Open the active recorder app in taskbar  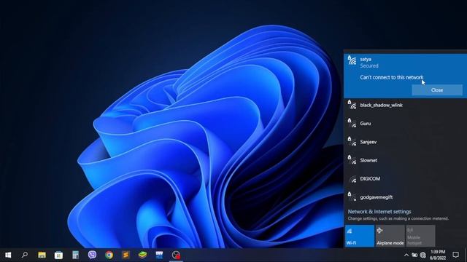176,255
